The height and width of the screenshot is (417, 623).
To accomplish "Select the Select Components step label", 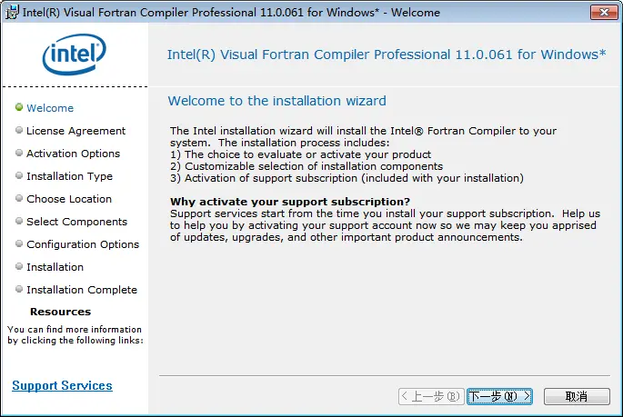I will pyautogui.click(x=76, y=222).
